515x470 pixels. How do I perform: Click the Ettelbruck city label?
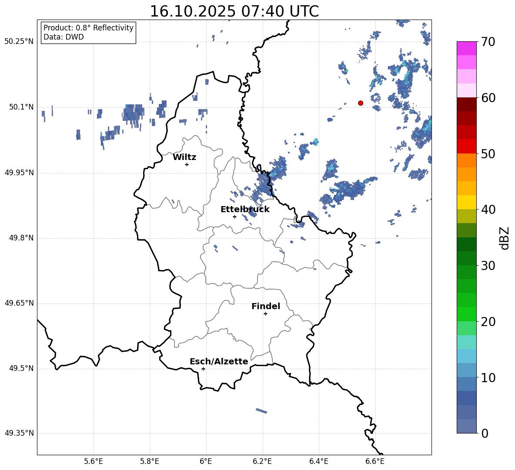click(x=245, y=210)
